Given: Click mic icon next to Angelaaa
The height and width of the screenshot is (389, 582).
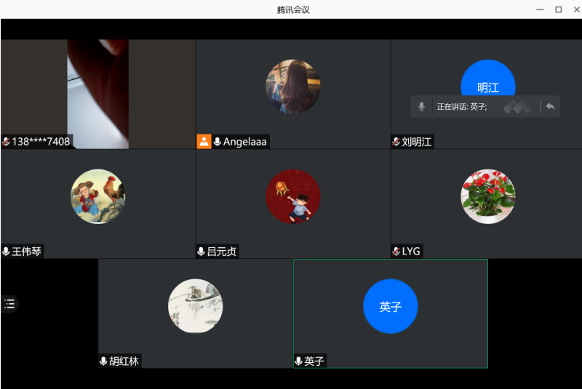Looking at the screenshot, I should pos(218,141).
